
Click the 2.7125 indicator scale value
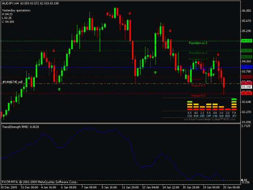(x=246, y=126)
